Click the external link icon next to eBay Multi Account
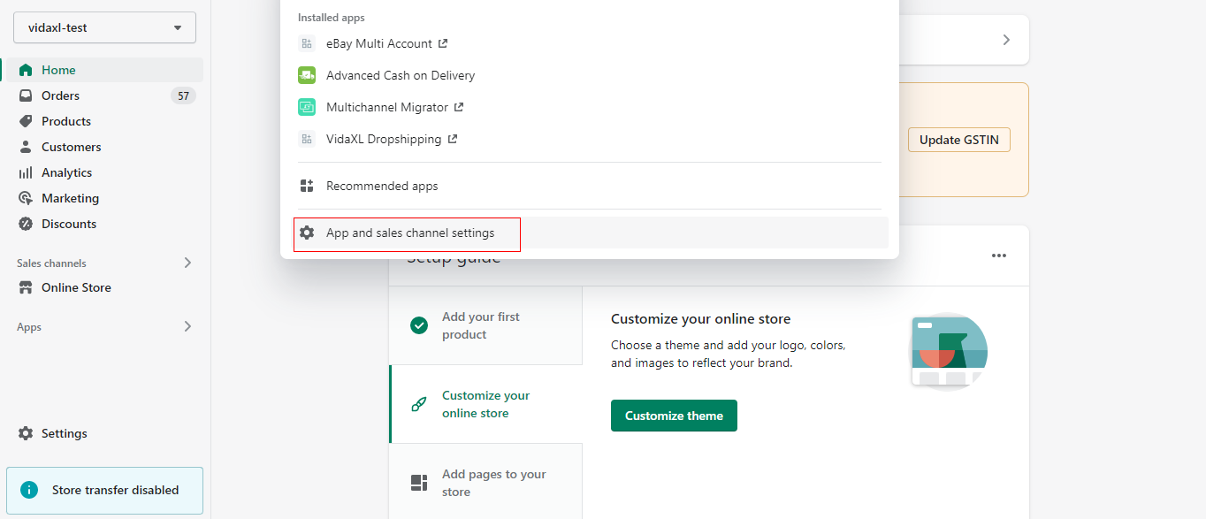The width and height of the screenshot is (1206, 519). (x=443, y=43)
